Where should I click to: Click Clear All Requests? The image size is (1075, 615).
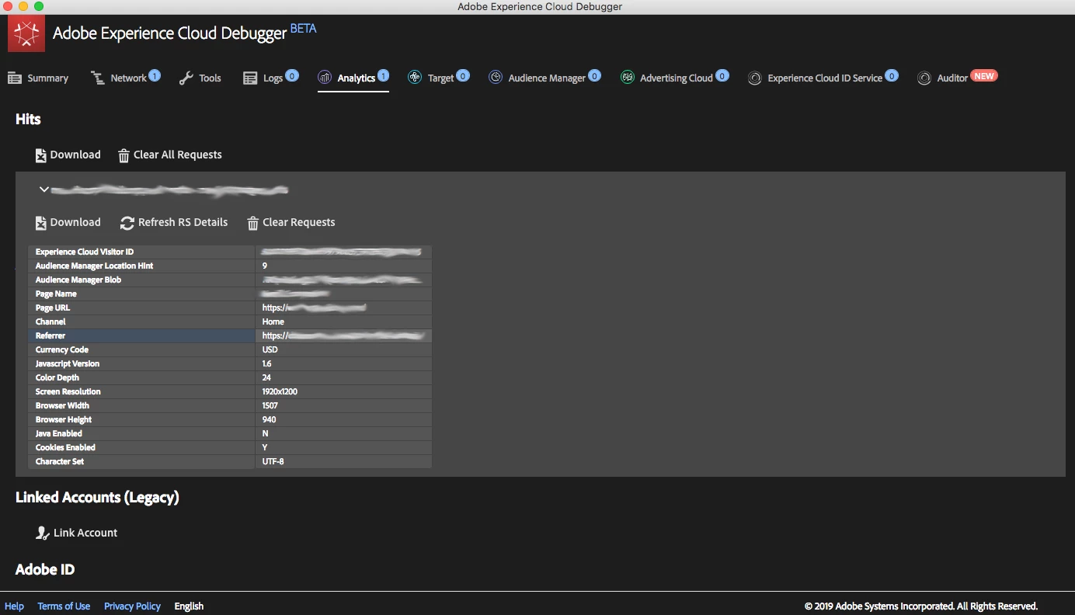tap(170, 155)
